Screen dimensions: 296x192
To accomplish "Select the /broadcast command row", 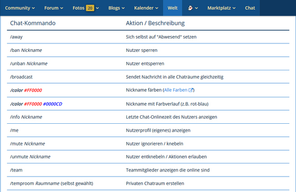I will pyautogui.click(x=148, y=77).
